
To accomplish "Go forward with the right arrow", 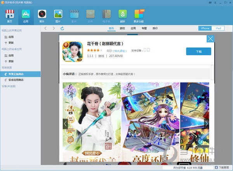I will pos(54,28).
